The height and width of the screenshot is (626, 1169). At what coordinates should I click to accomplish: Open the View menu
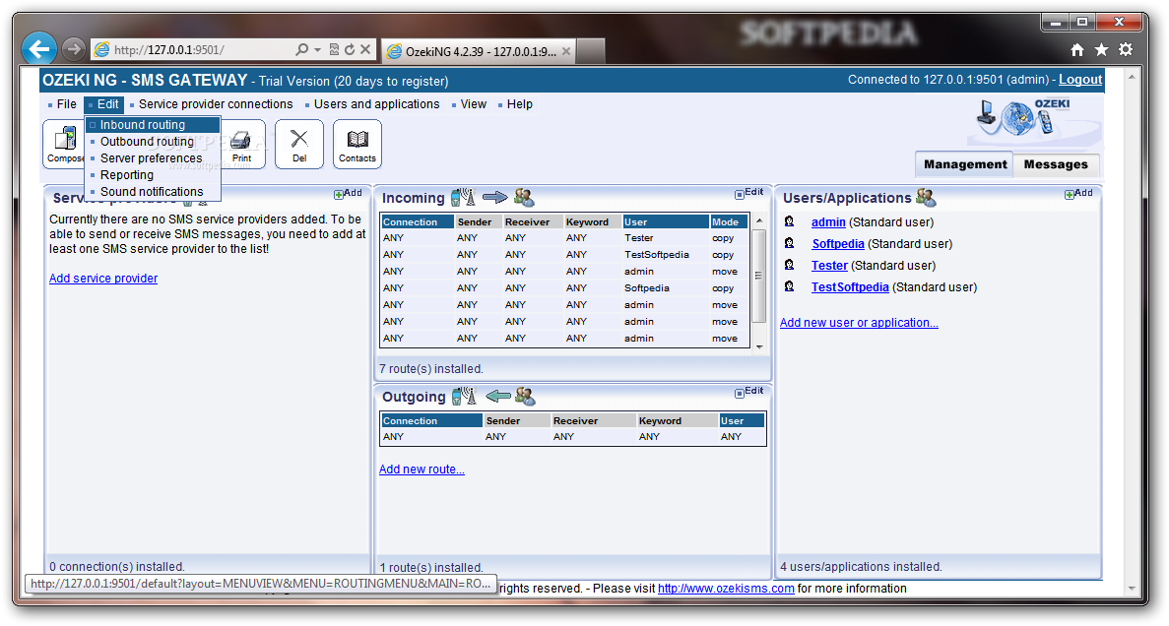coord(474,104)
